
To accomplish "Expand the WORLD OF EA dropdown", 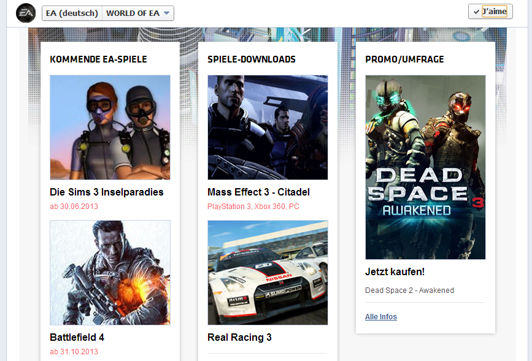I will point(138,13).
